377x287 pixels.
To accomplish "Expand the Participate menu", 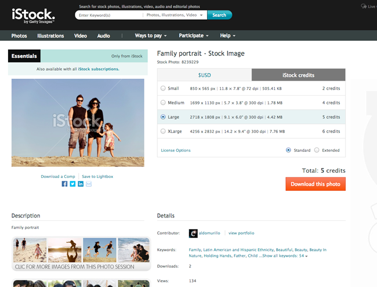I will [194, 36].
